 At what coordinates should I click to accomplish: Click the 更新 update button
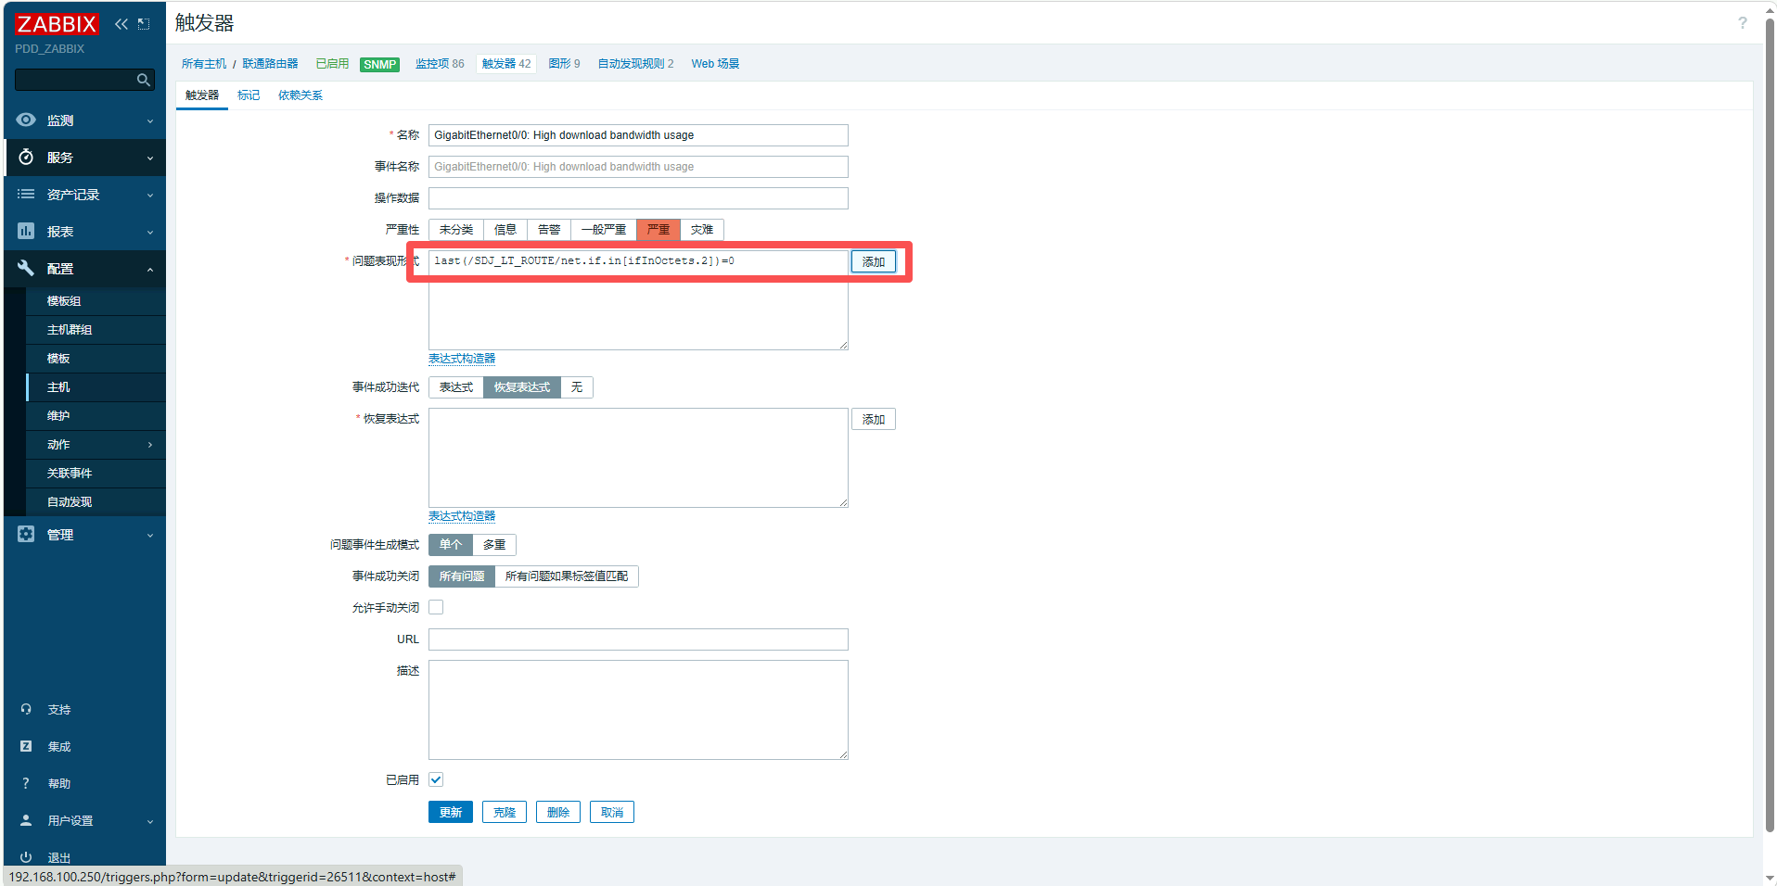(451, 813)
